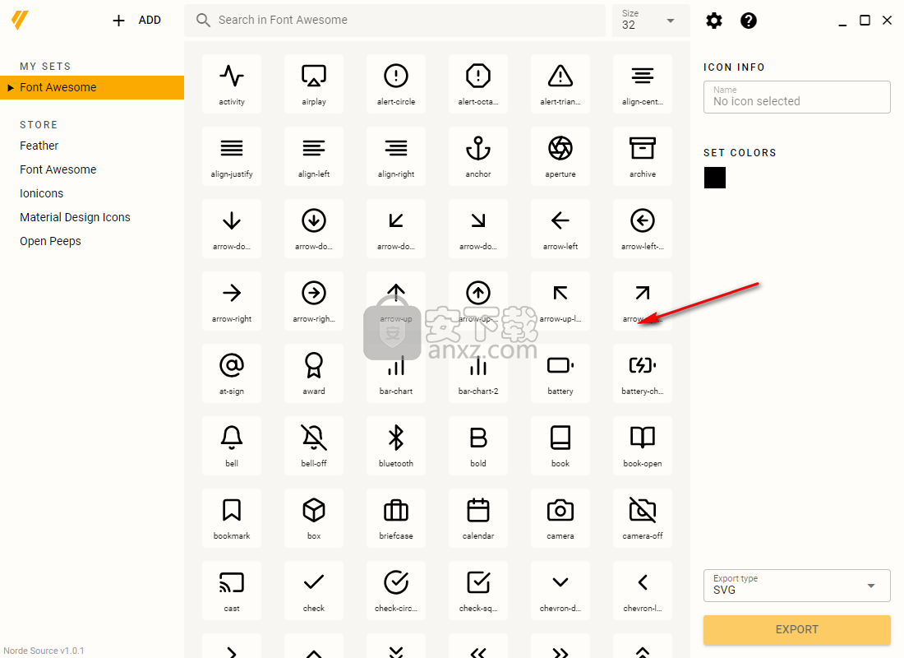This screenshot has height=658, width=904.
Task: Click the Norde Source logo
Action: click(x=20, y=21)
